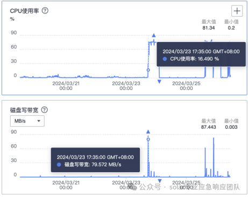
Task: Click the up triangle marker above the disk write peak
Action: coord(148,132)
